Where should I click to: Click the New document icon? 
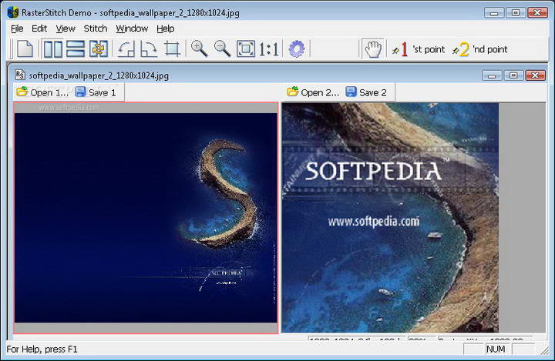[25, 48]
